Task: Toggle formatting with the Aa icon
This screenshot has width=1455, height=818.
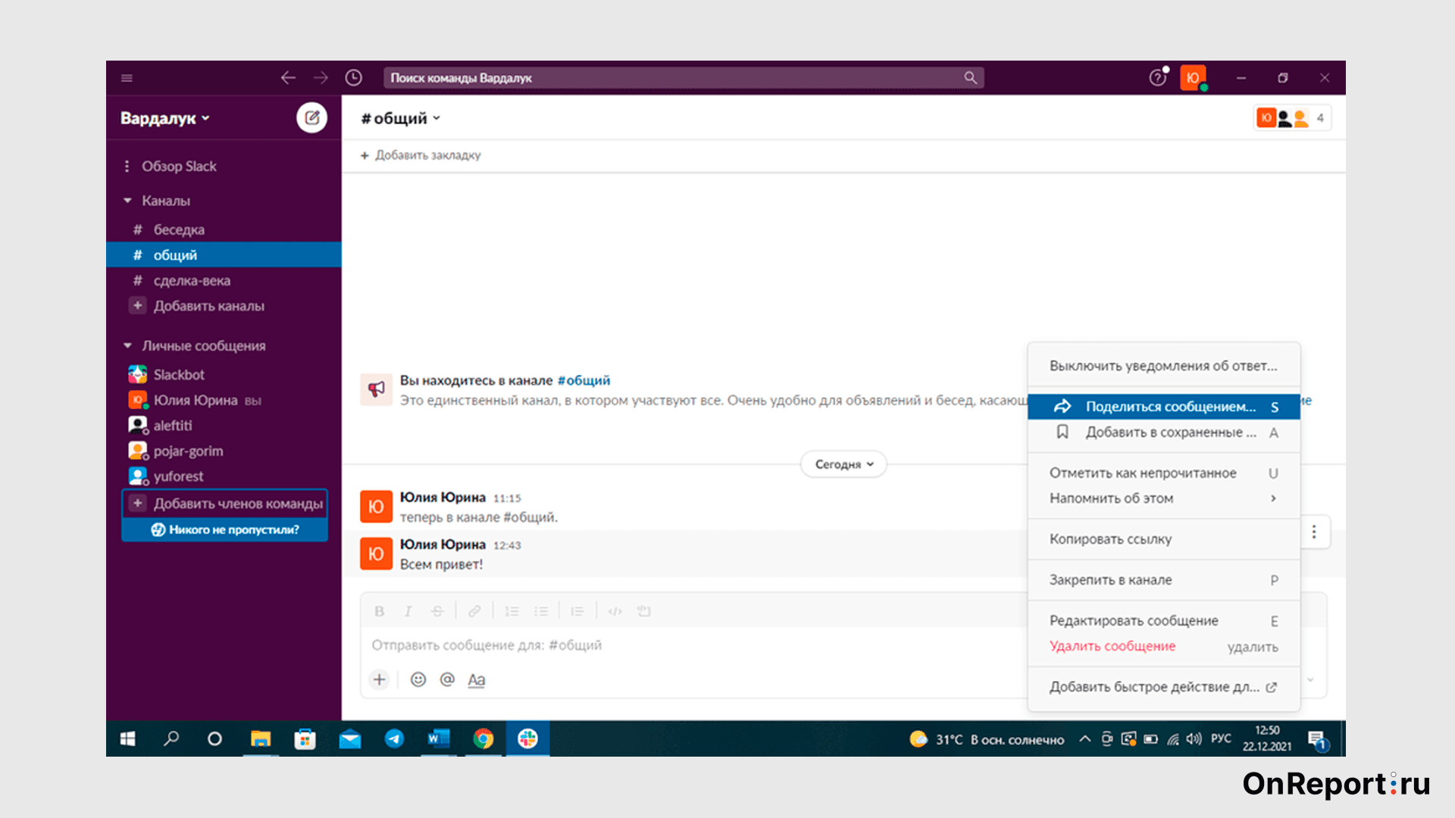Action: (x=476, y=679)
